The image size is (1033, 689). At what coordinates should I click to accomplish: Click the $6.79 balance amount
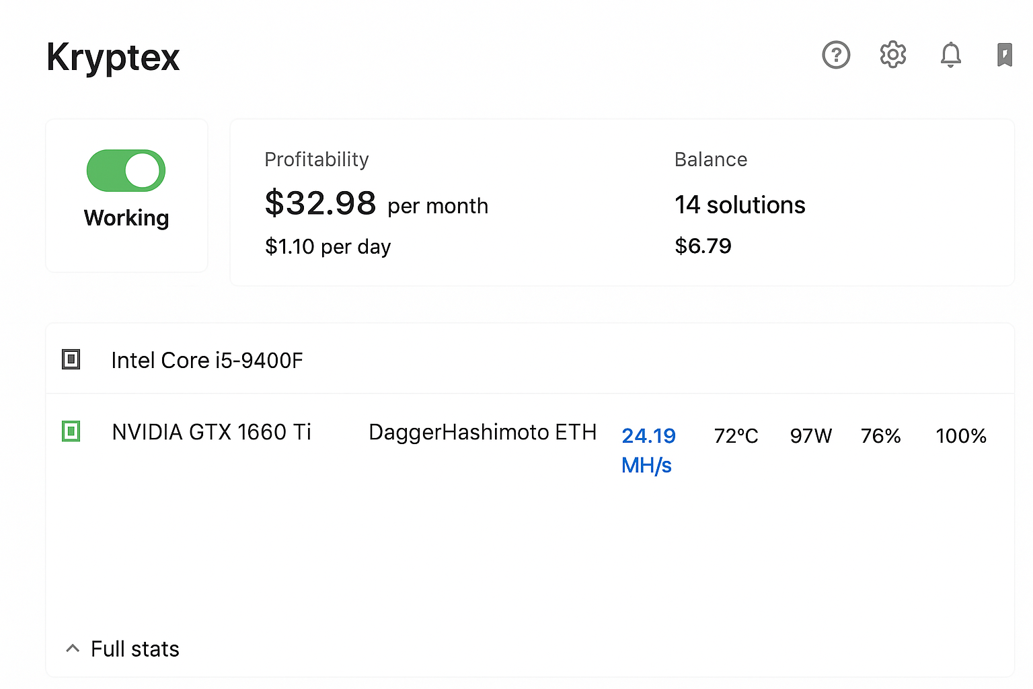point(703,246)
